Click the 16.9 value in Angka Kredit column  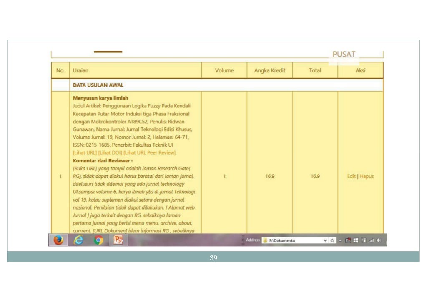pyautogui.click(x=270, y=176)
